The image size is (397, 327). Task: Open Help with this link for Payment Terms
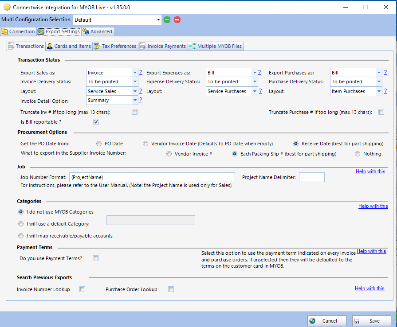pyautogui.click(x=371, y=251)
